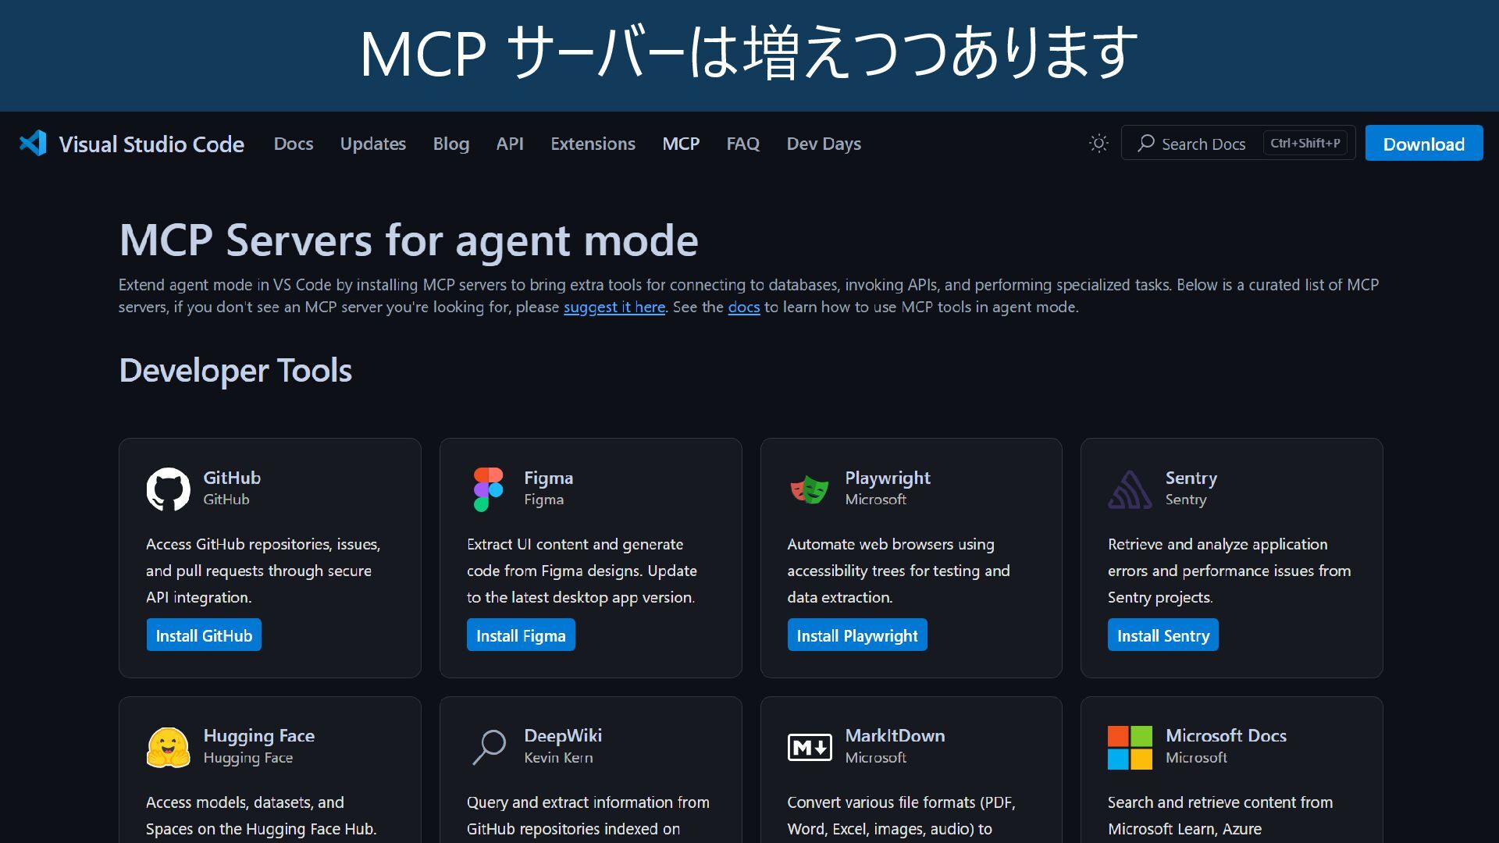Toggle the light/dark theme sun icon
Viewport: 1499px width, 843px height.
click(1098, 144)
